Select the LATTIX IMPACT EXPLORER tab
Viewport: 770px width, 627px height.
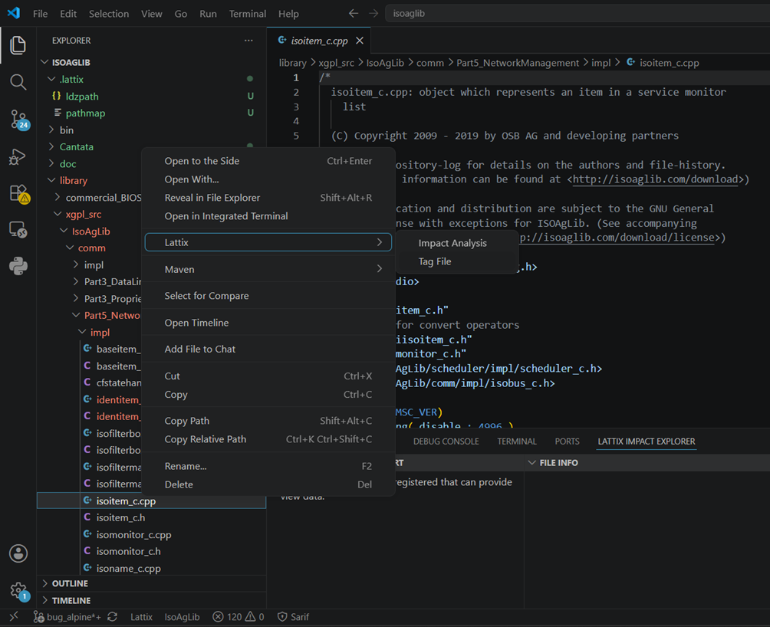pos(647,442)
